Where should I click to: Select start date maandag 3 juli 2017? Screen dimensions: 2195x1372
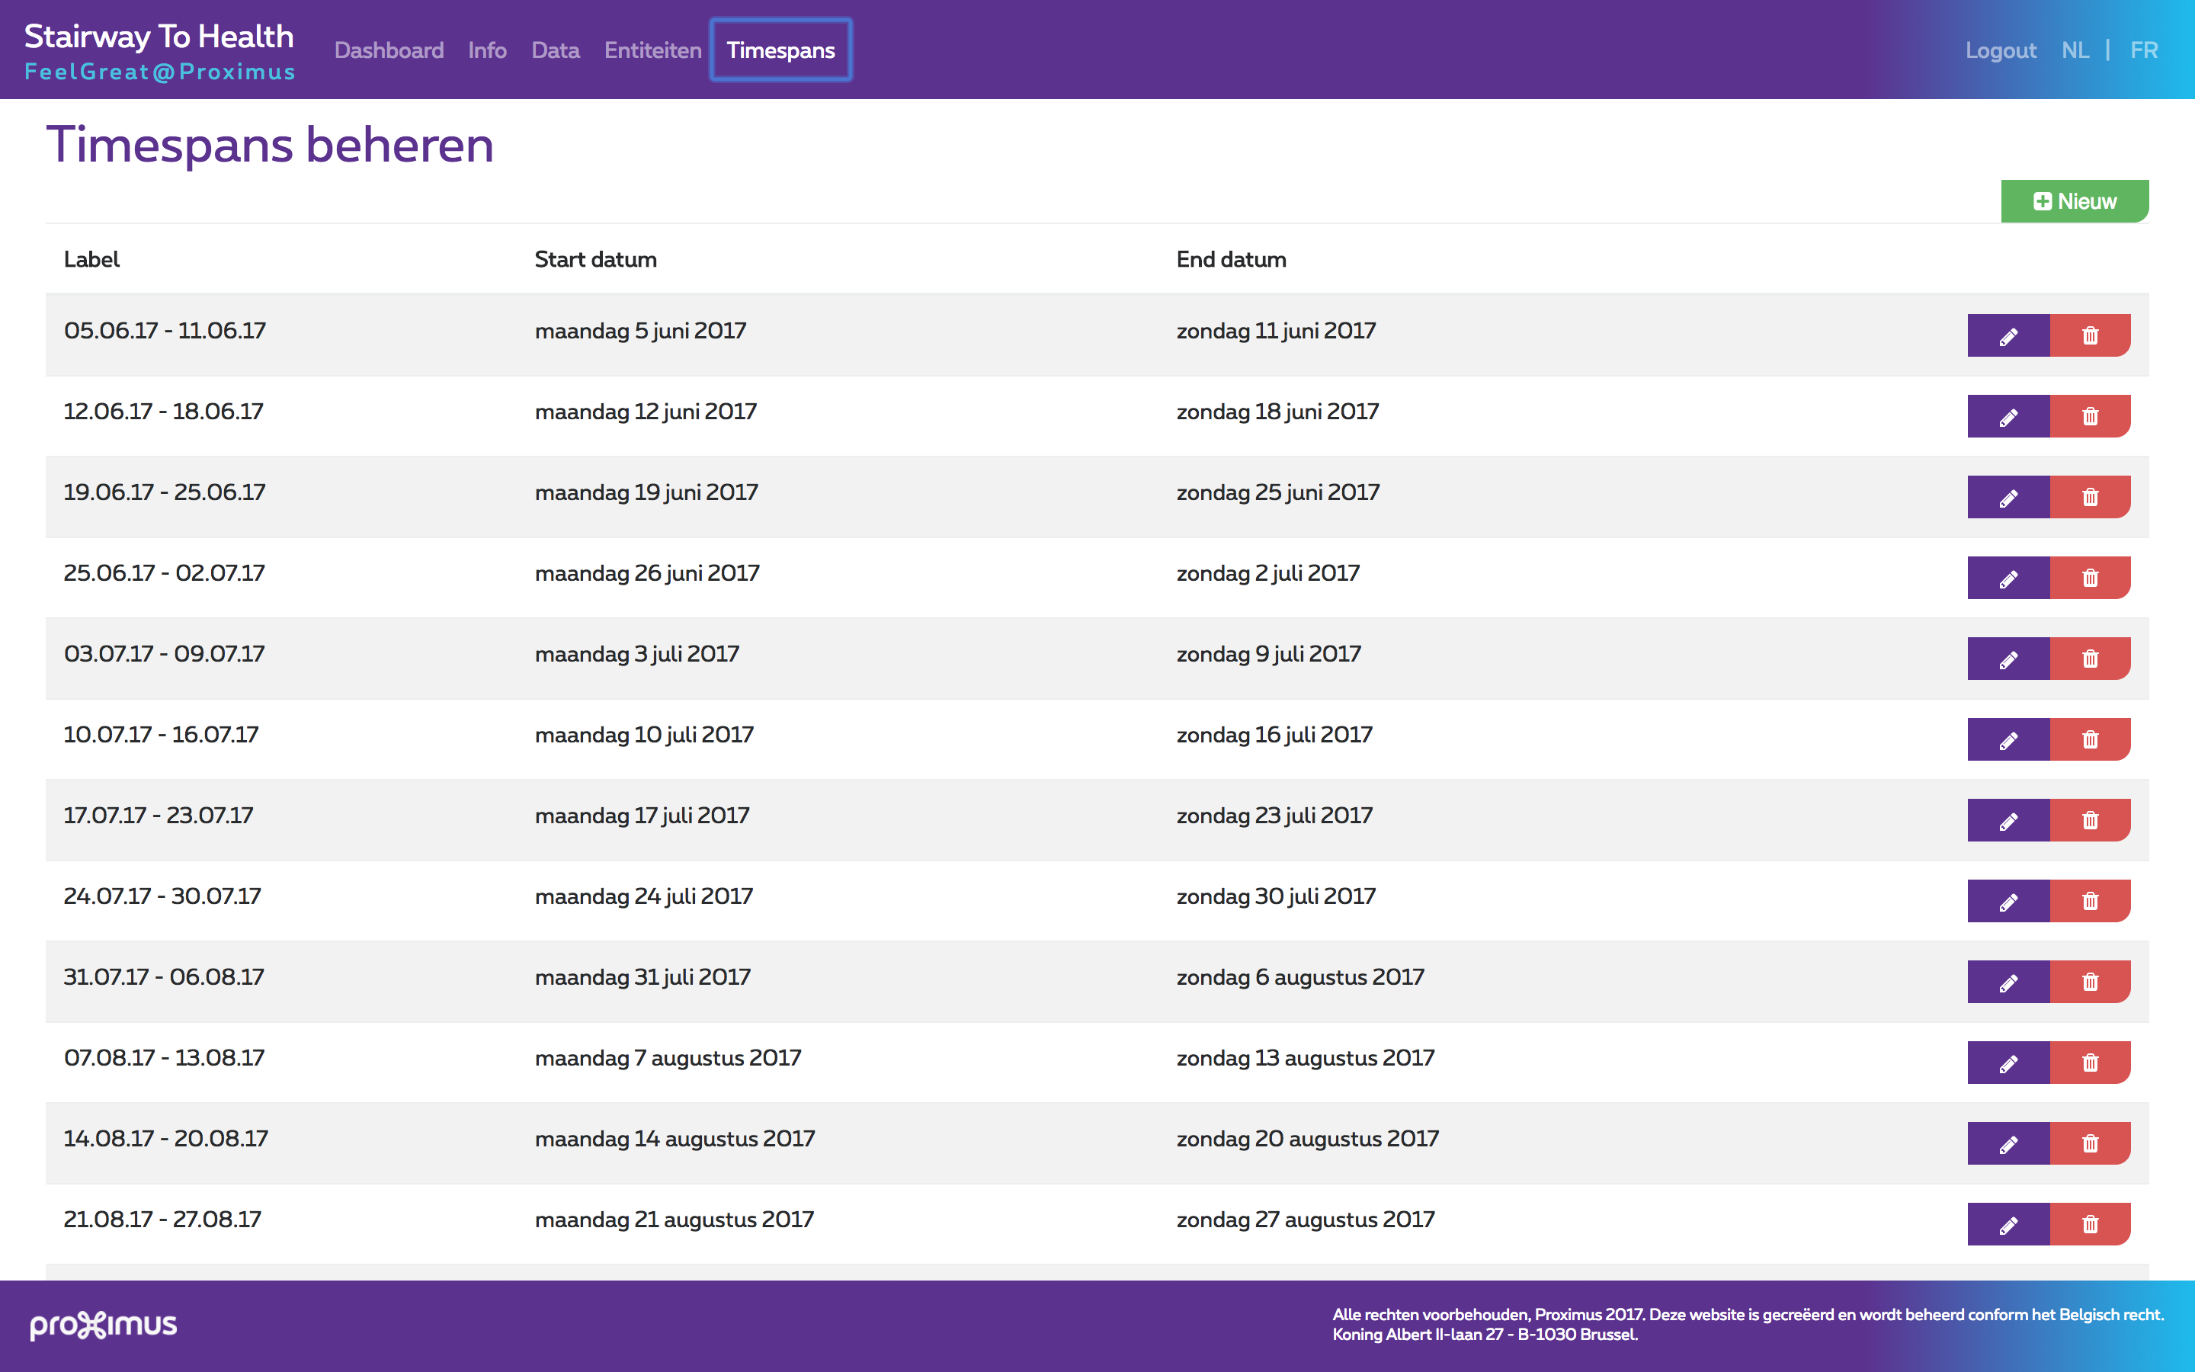tap(636, 654)
